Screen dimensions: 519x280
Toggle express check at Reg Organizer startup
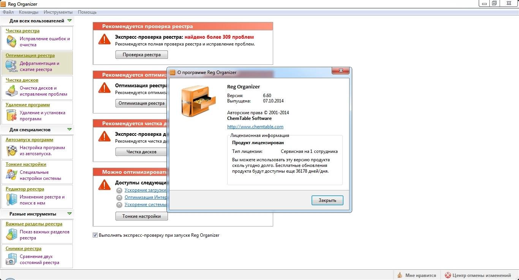tap(95, 235)
